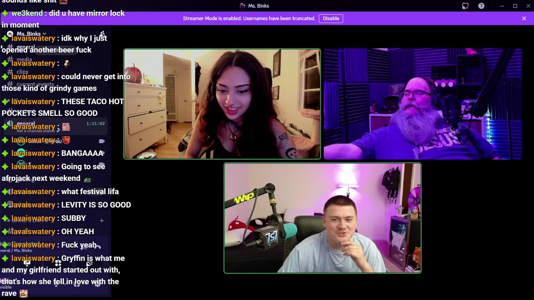The image size is (534, 300).
Task: Minimize the Discord window
Action: (x=502, y=6)
